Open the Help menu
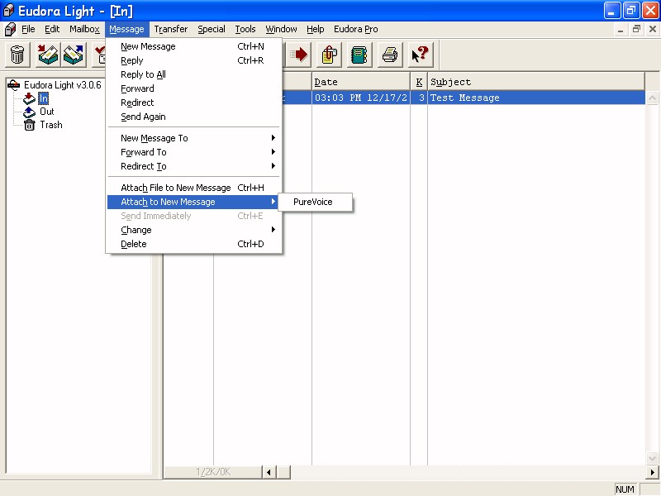The height and width of the screenshot is (496, 661). [316, 29]
